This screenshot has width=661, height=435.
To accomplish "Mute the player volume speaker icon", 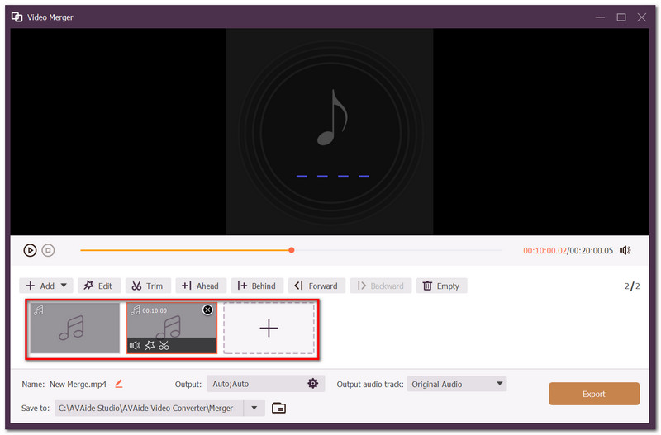I will click(x=625, y=250).
